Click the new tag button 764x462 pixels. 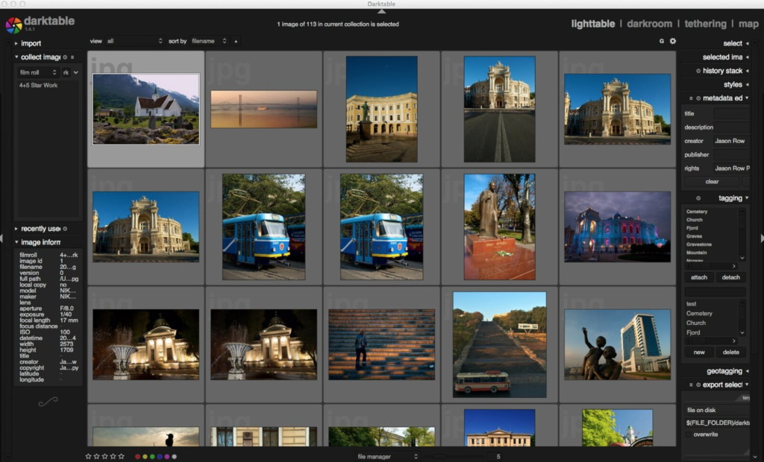(x=698, y=352)
